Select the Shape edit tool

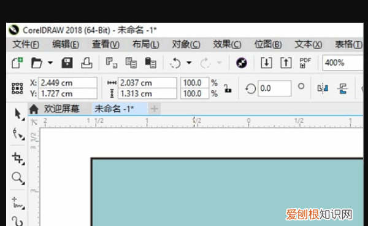tap(18, 134)
